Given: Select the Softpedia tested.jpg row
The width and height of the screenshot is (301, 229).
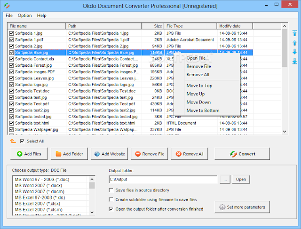Looking at the screenshot, I should 131,117.
